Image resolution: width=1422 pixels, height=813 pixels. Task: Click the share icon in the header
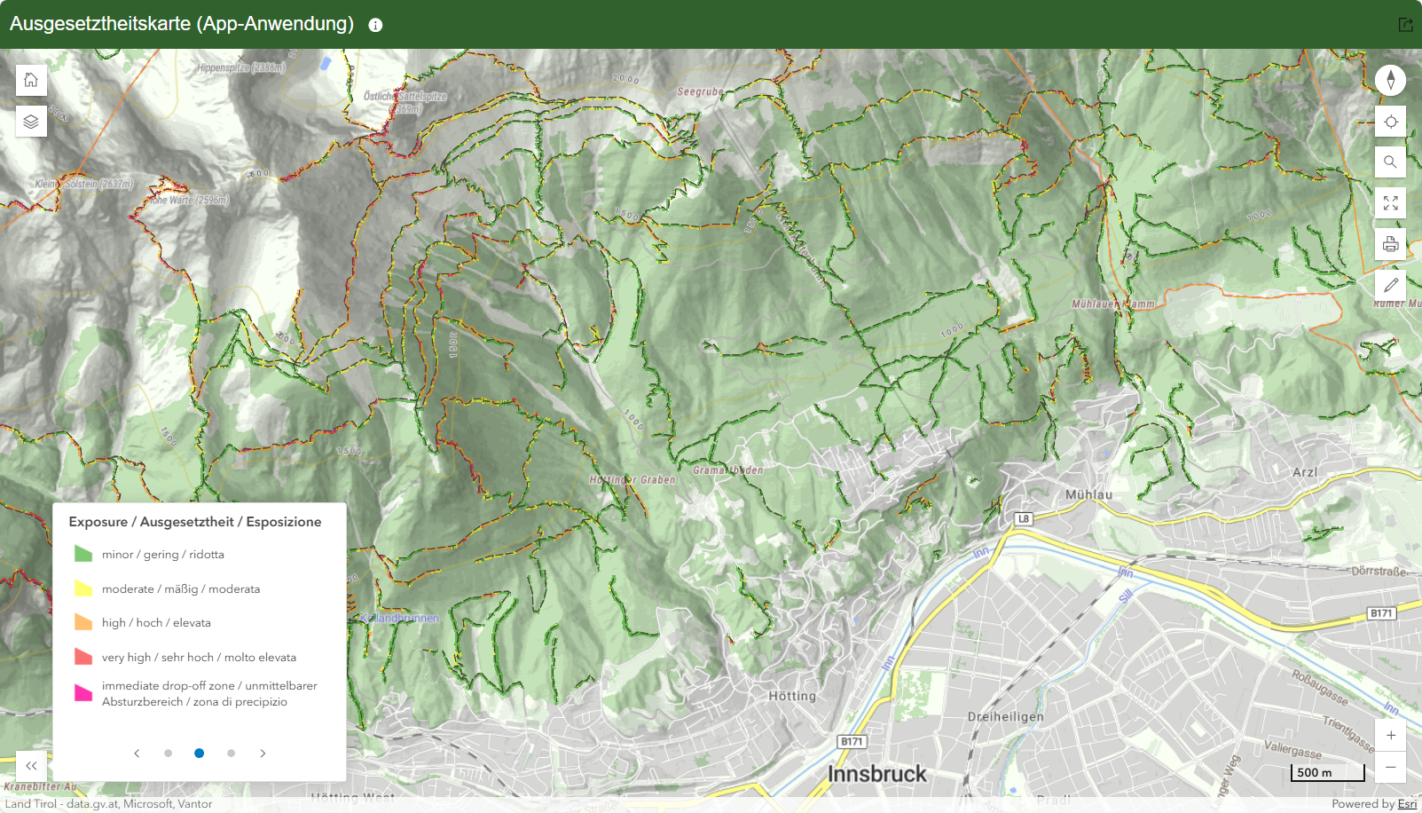coord(1405,25)
